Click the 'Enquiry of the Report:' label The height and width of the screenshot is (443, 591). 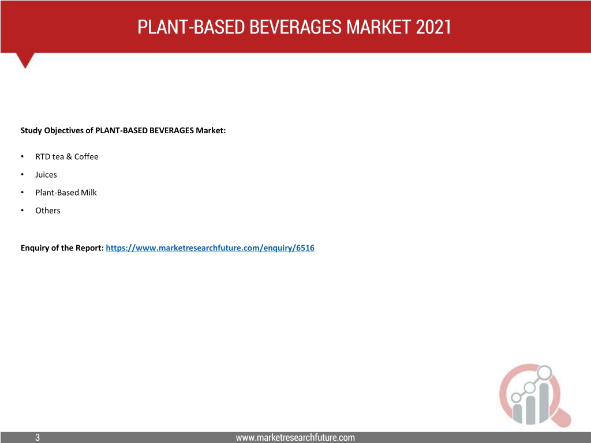(62, 248)
